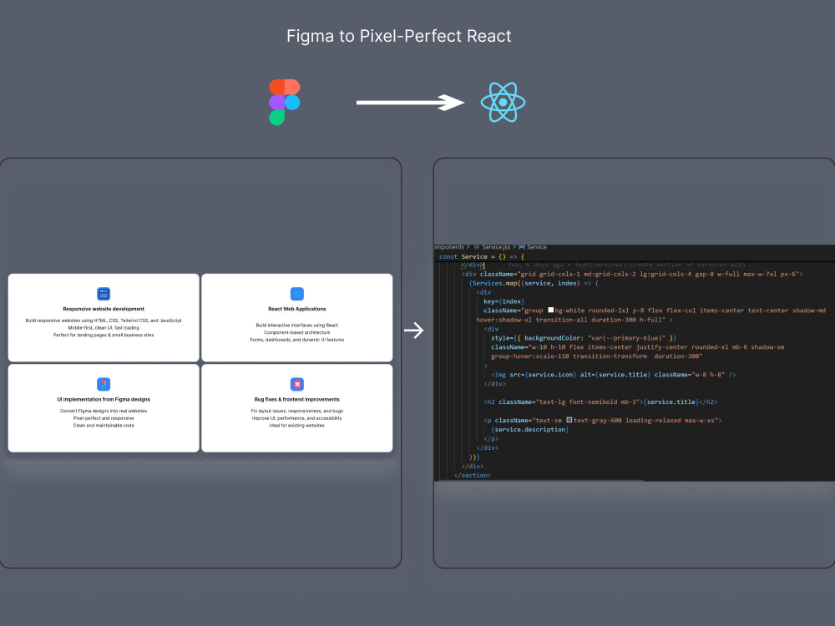Viewport: 835px width, 626px height.
Task: Click the 'Figma to Pixel-Perfect React' heading
Action: click(x=399, y=36)
